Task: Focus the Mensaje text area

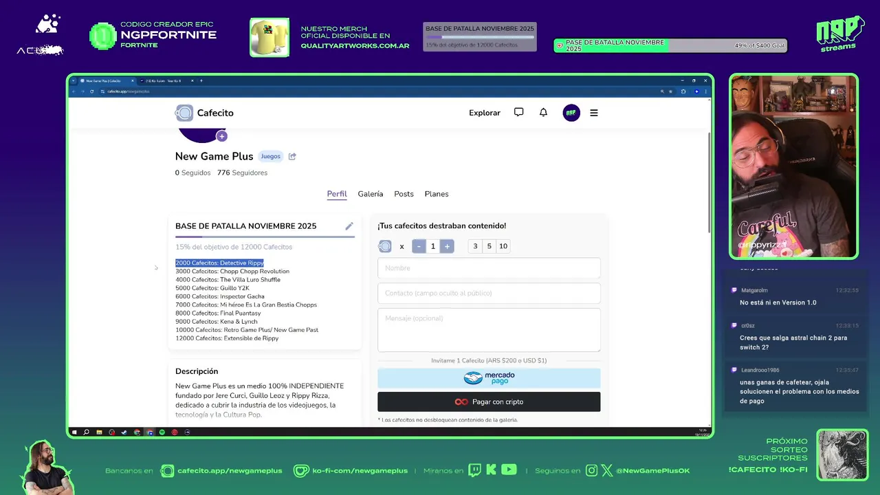Action: [489, 330]
